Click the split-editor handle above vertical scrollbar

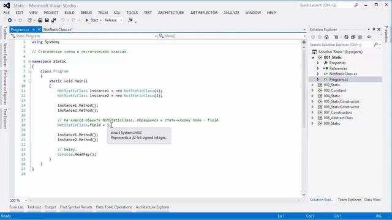304,42
